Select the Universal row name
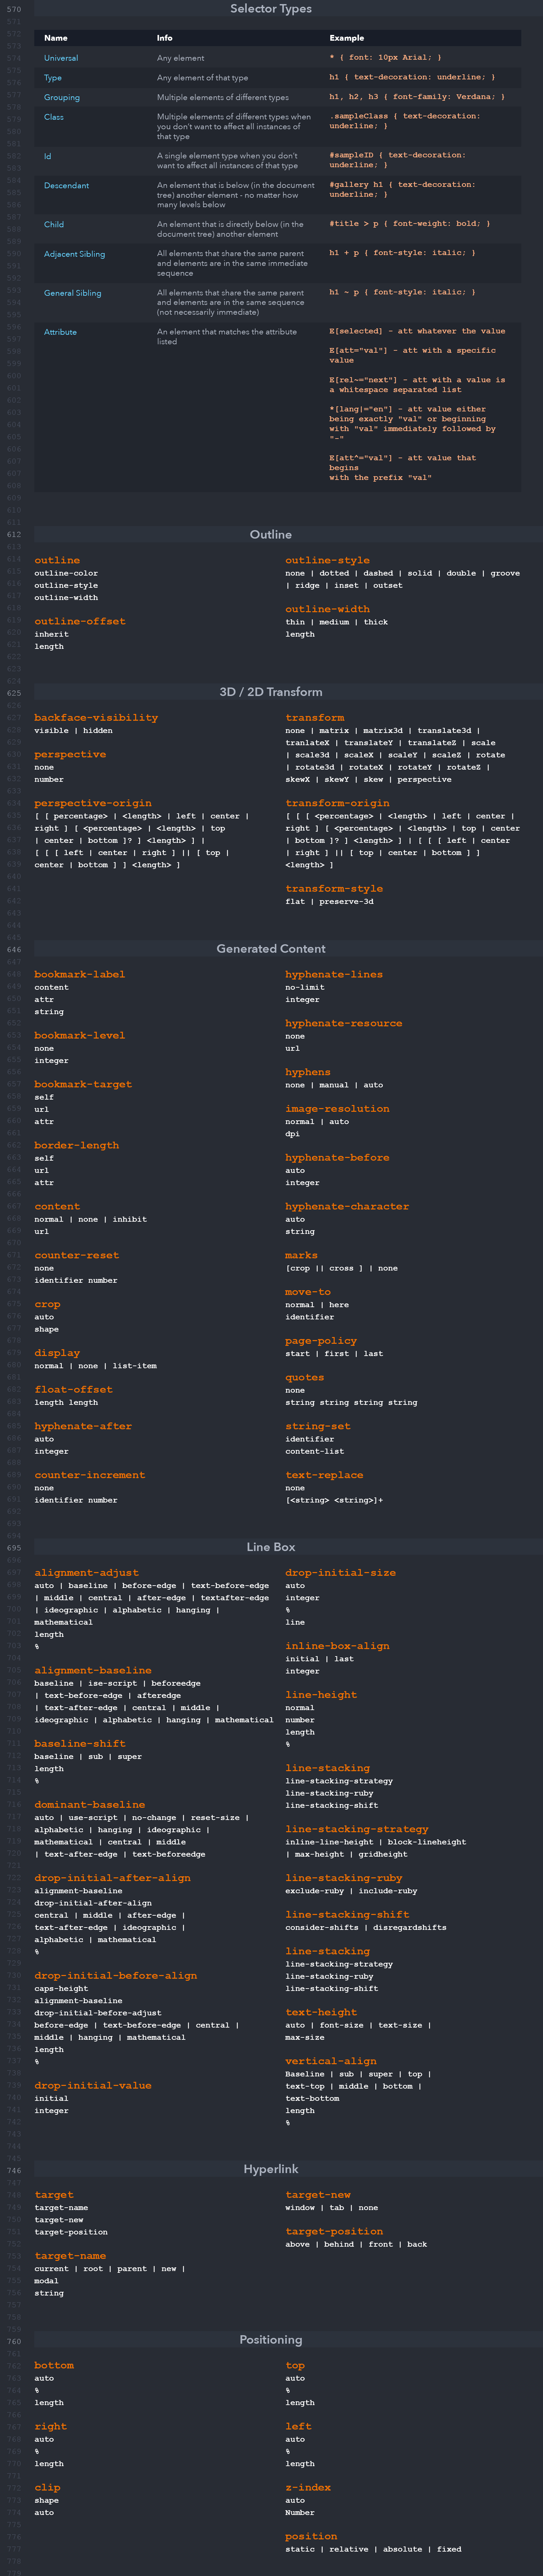 pos(61,58)
